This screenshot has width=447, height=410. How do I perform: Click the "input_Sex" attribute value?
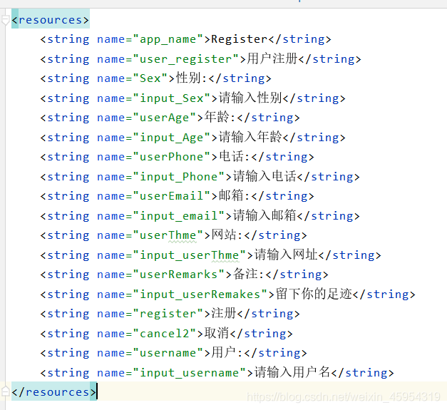(x=171, y=98)
